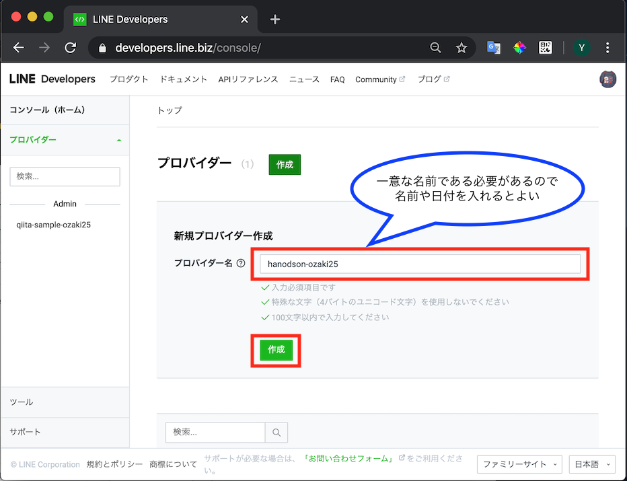Open the Community external link
Viewport: 627px width, 481px height.
[x=380, y=79]
